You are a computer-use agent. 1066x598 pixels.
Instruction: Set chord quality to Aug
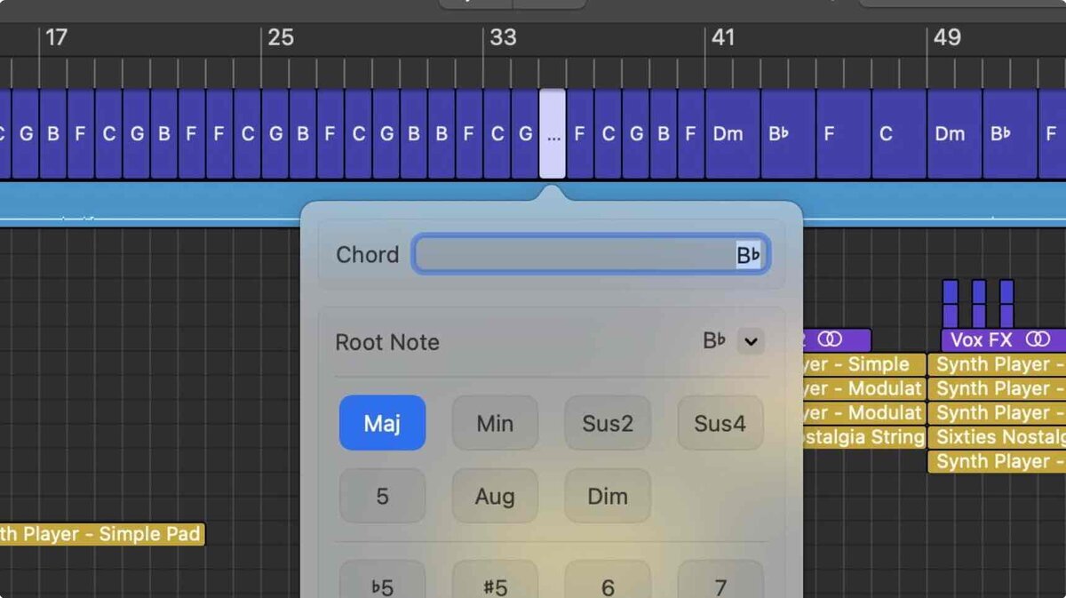click(x=495, y=496)
